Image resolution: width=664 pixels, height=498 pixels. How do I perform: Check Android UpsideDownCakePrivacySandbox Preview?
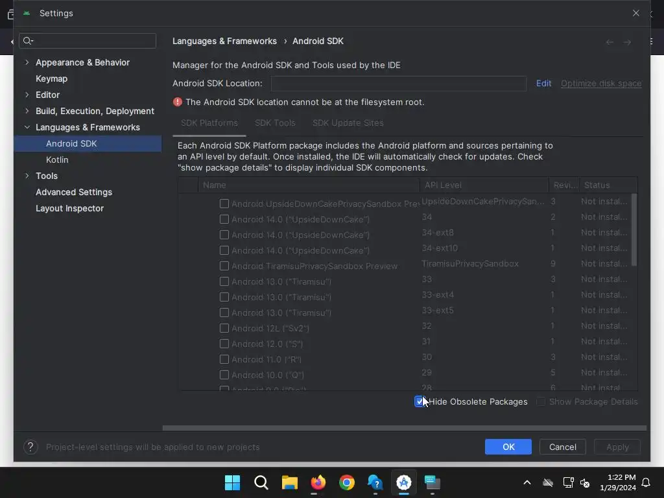pyautogui.click(x=224, y=204)
